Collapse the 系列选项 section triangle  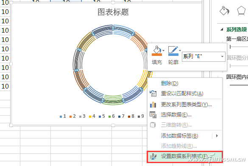pos(222,29)
